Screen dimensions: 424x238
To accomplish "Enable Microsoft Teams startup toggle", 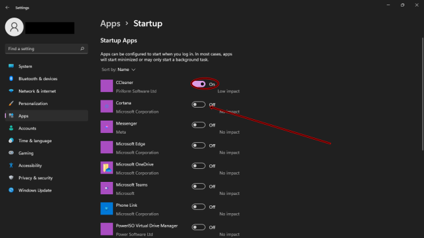I will click(199, 186).
